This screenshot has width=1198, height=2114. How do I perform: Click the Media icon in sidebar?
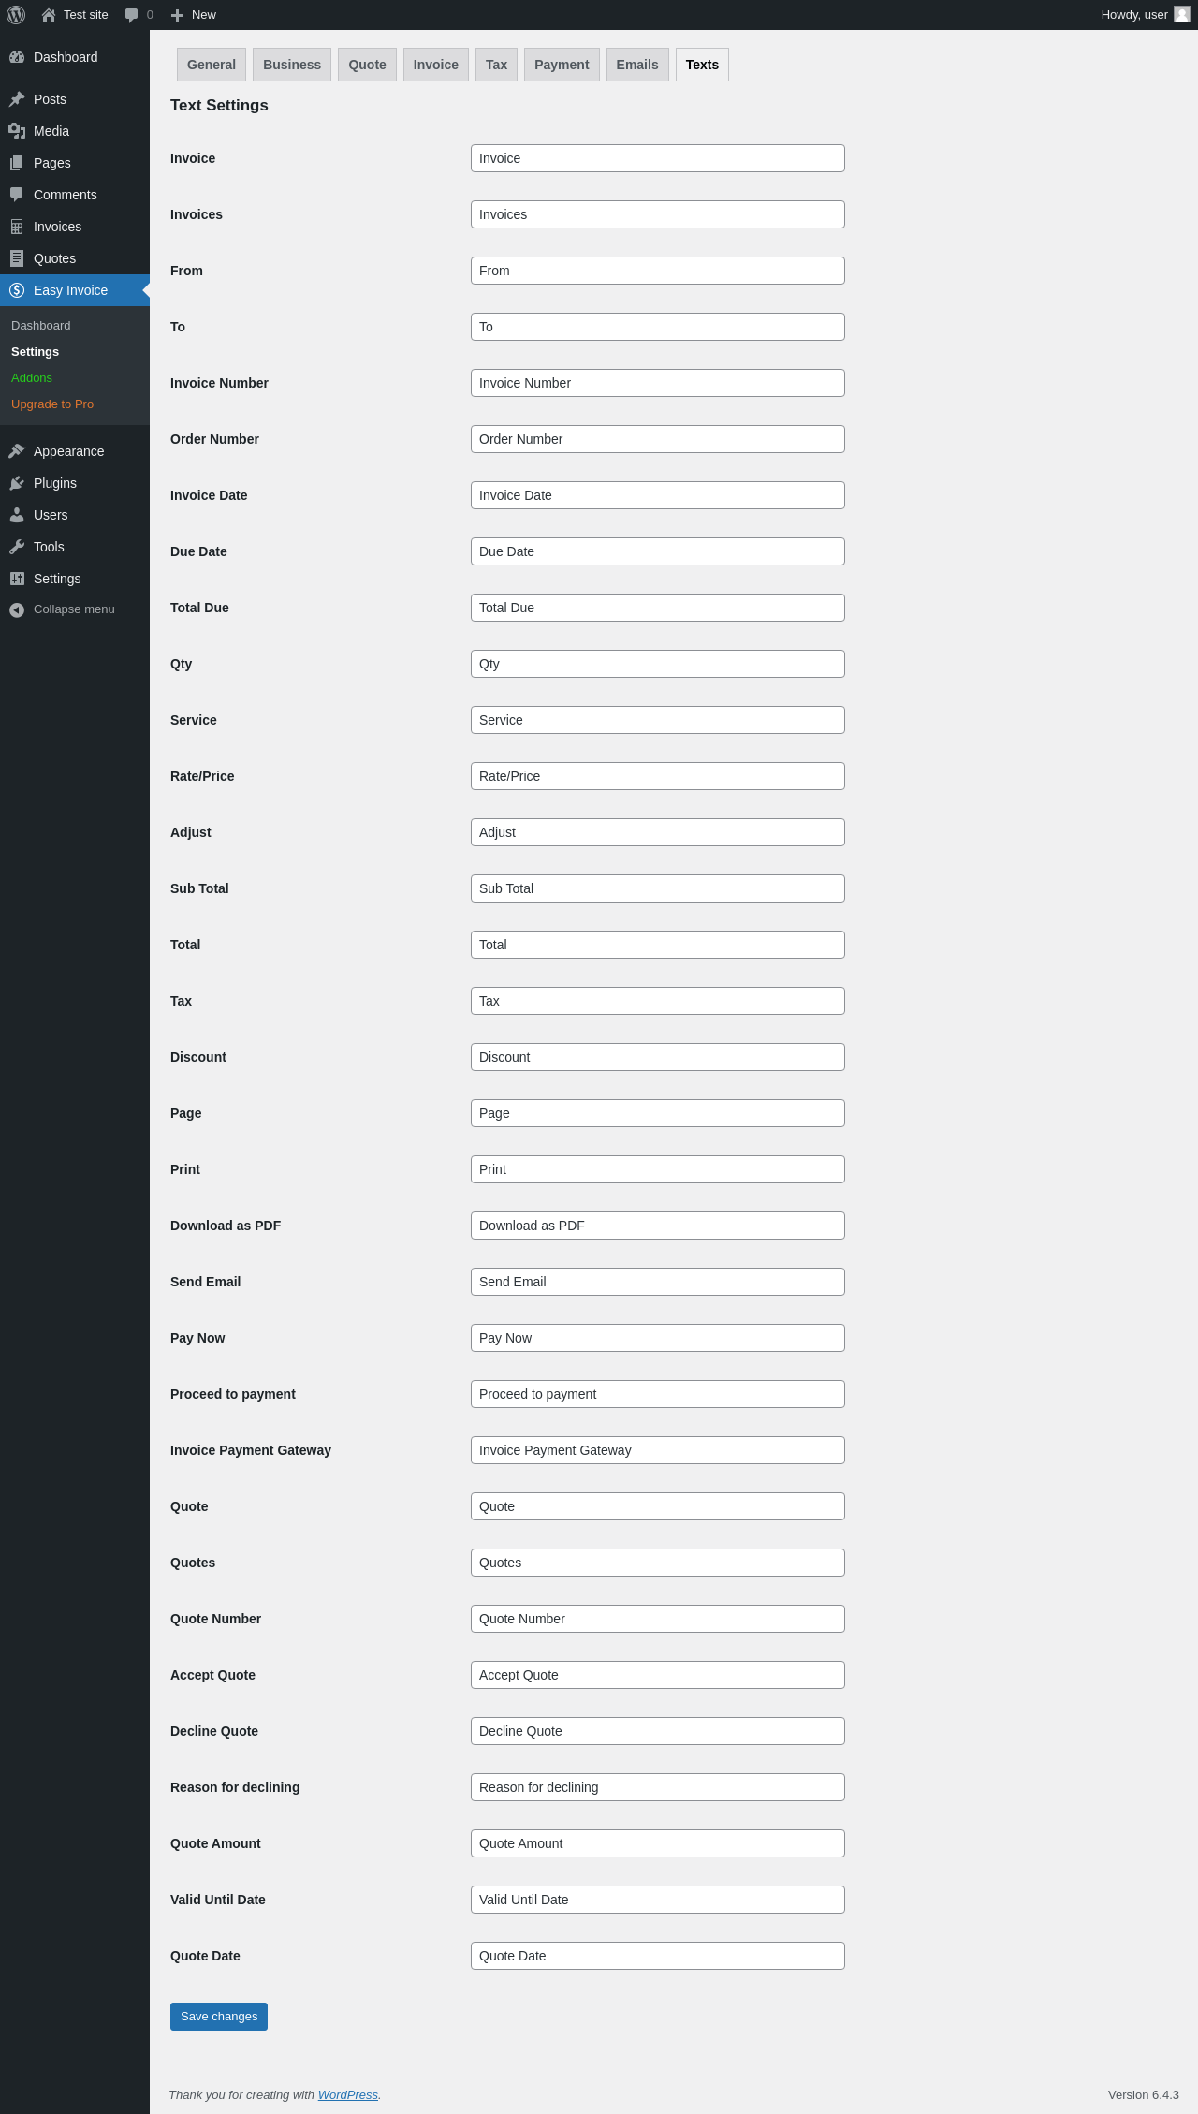pyautogui.click(x=17, y=131)
